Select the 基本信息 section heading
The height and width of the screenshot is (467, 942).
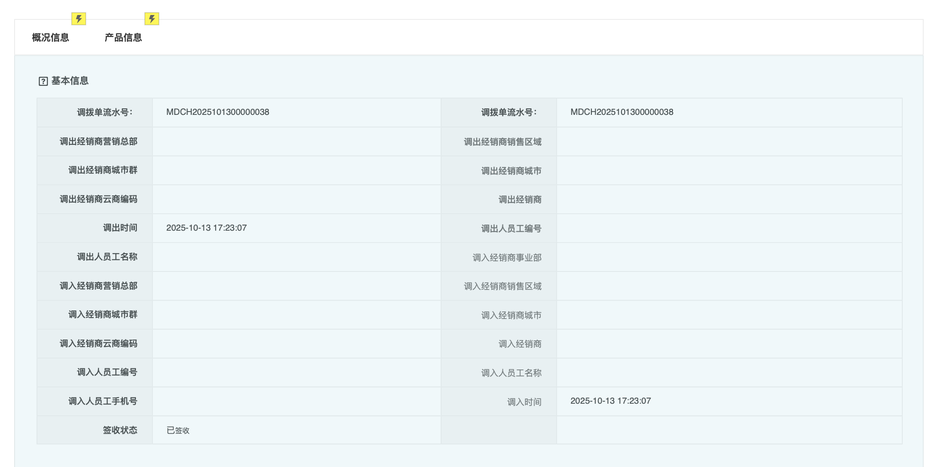(x=70, y=81)
